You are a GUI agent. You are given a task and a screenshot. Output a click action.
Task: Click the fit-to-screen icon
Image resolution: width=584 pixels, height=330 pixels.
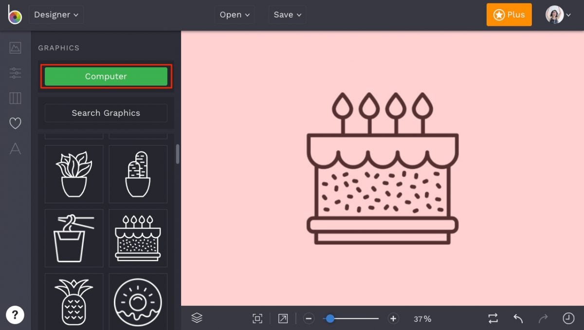[x=257, y=318]
